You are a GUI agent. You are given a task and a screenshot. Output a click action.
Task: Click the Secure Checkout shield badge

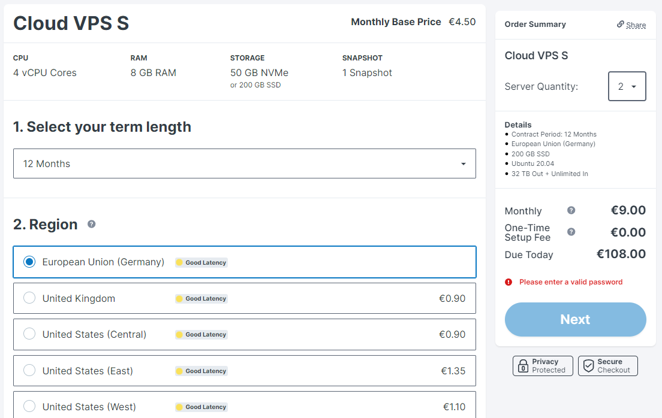607,366
